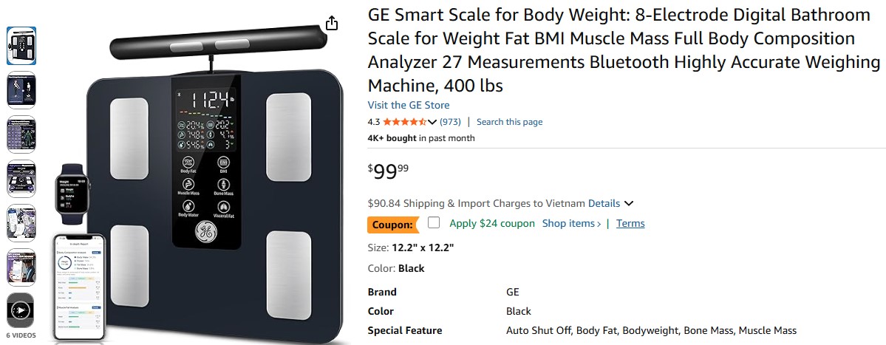Open the 973 customer ratings link
The width and height of the screenshot is (886, 345).
pyautogui.click(x=450, y=122)
